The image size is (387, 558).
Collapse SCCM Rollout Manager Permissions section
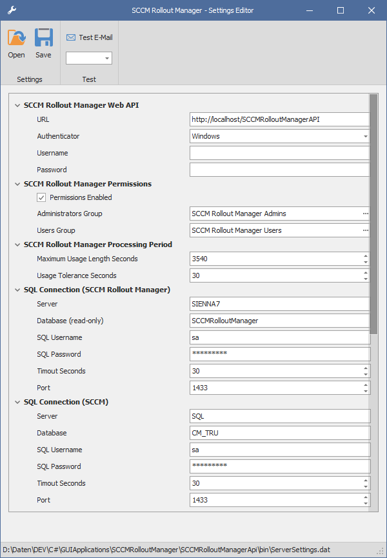pyautogui.click(x=17, y=184)
